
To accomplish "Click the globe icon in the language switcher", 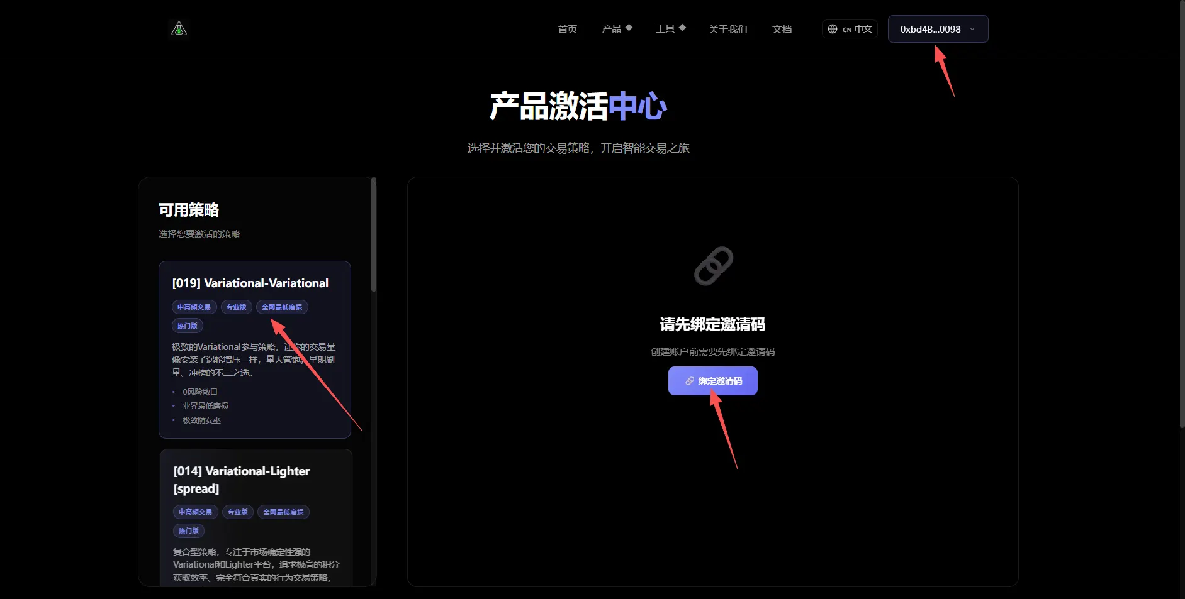I will coord(834,29).
